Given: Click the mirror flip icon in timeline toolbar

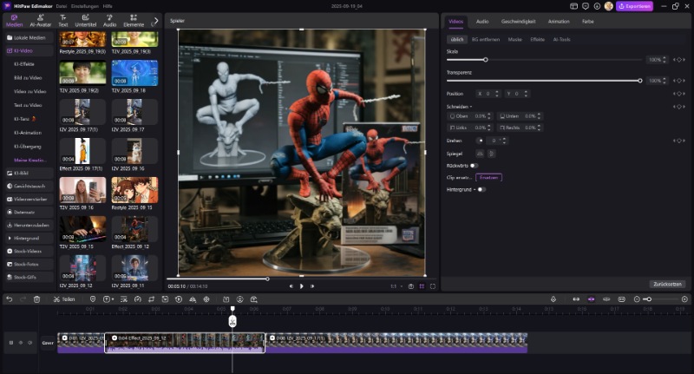Looking at the screenshot, I should (193, 299).
